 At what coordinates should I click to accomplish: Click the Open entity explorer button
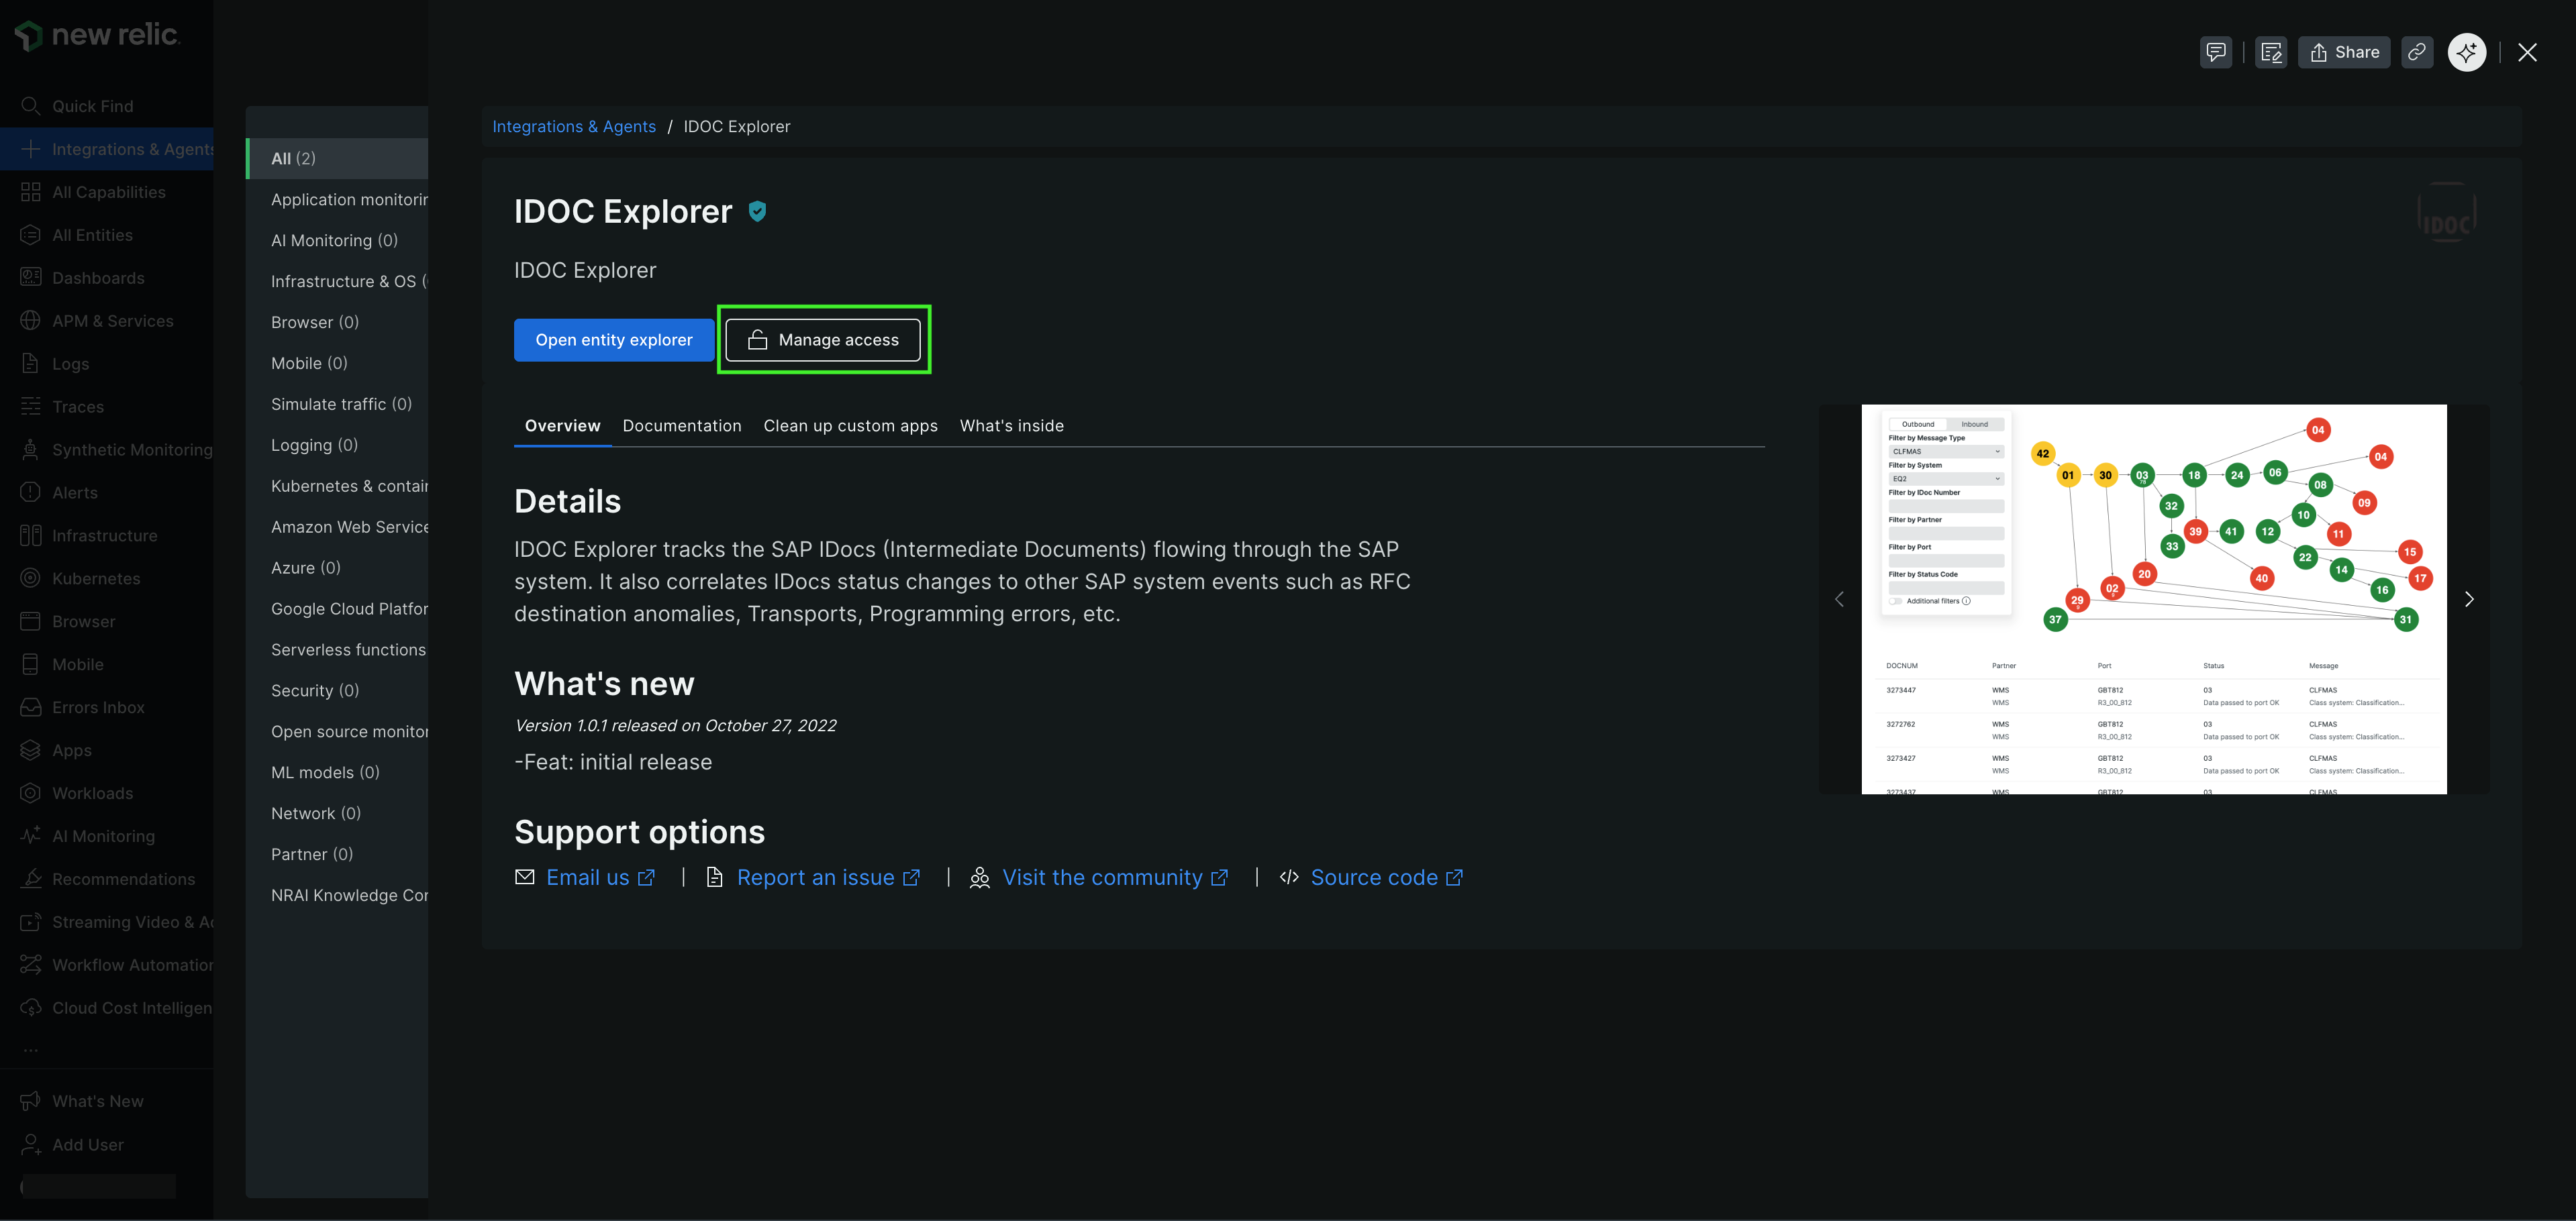(613, 339)
